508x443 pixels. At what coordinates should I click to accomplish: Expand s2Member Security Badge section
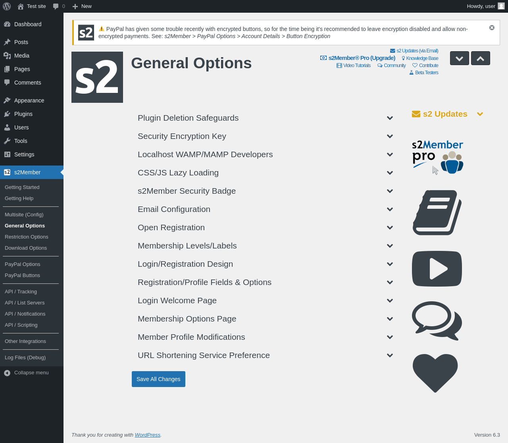click(266, 191)
